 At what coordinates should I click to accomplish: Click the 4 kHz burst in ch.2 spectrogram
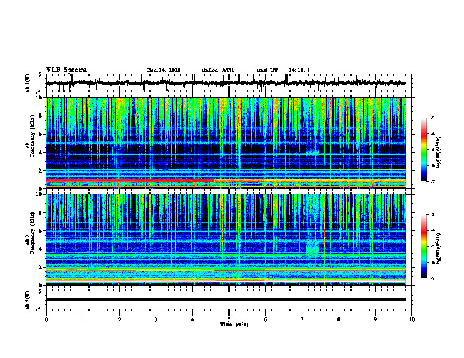(312, 248)
